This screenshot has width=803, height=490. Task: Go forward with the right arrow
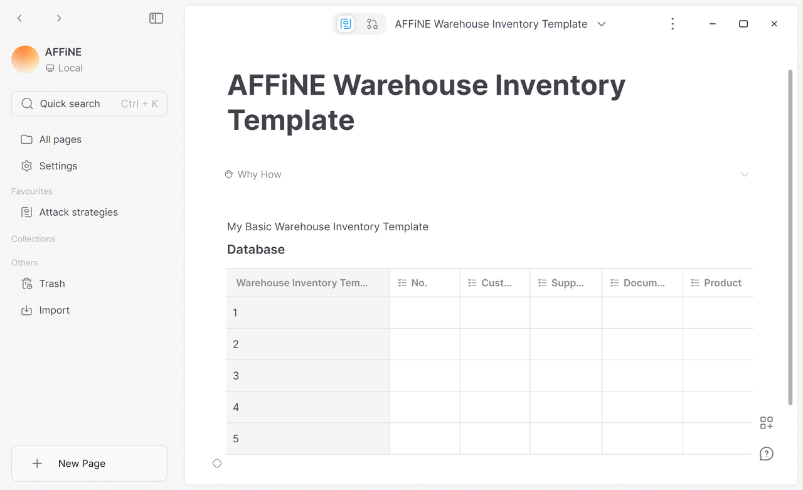click(x=59, y=18)
